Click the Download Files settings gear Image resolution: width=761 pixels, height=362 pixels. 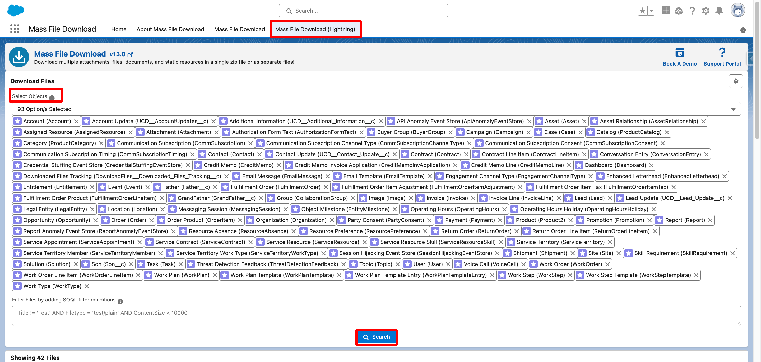coord(736,81)
